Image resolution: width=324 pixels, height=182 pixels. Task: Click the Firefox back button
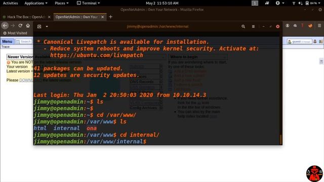(5, 26)
